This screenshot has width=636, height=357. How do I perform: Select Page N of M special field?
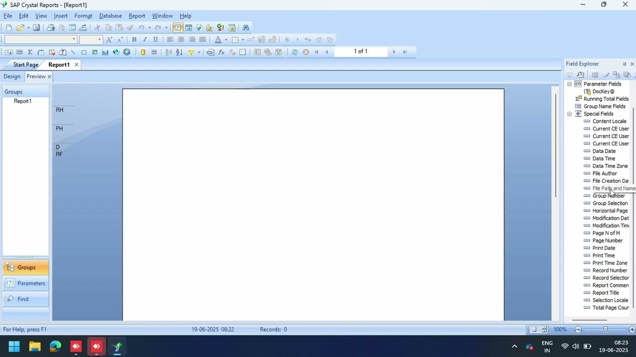[x=606, y=233]
